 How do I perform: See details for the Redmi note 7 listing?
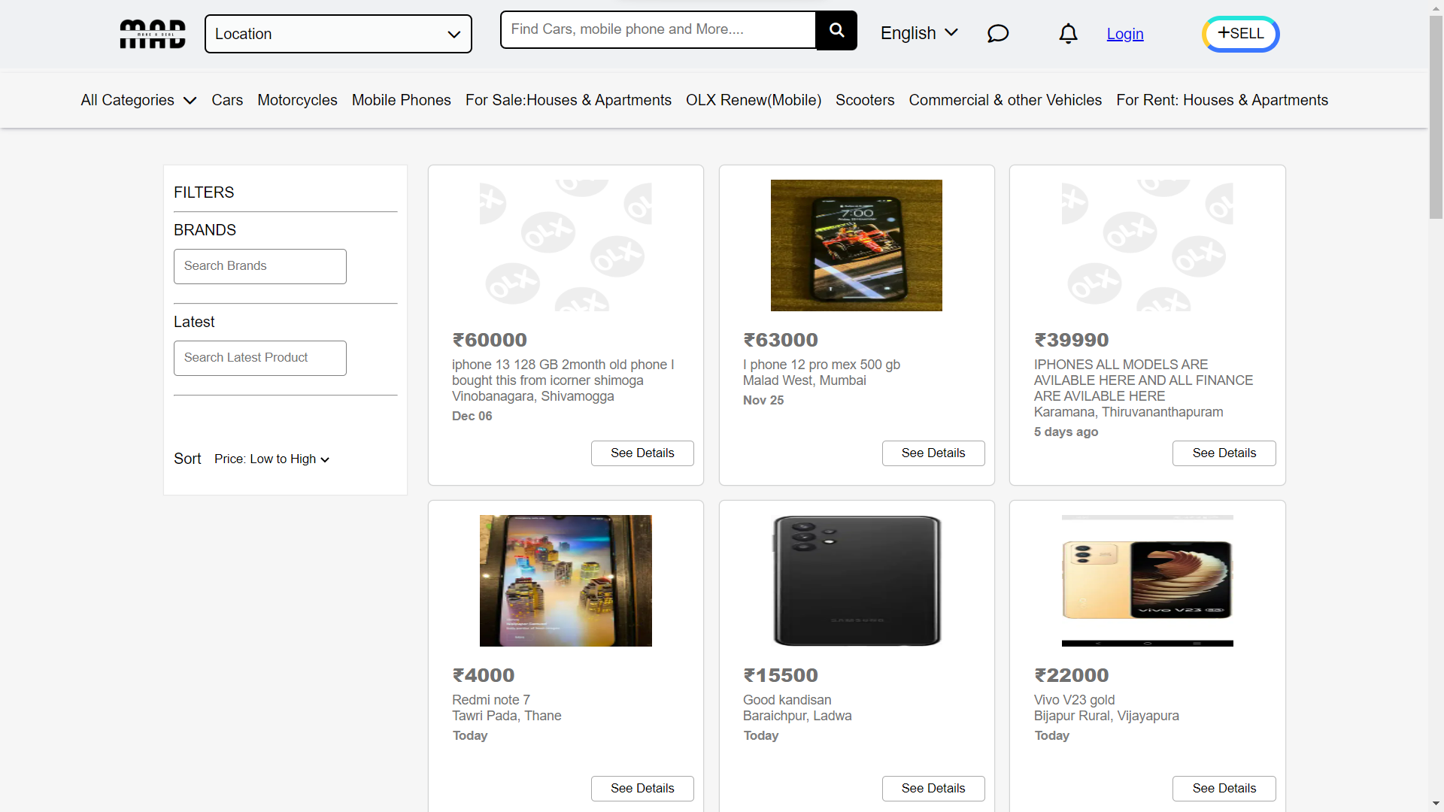[x=642, y=788]
